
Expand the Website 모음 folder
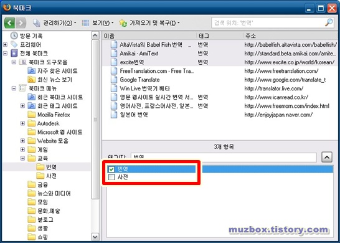coord(22,141)
